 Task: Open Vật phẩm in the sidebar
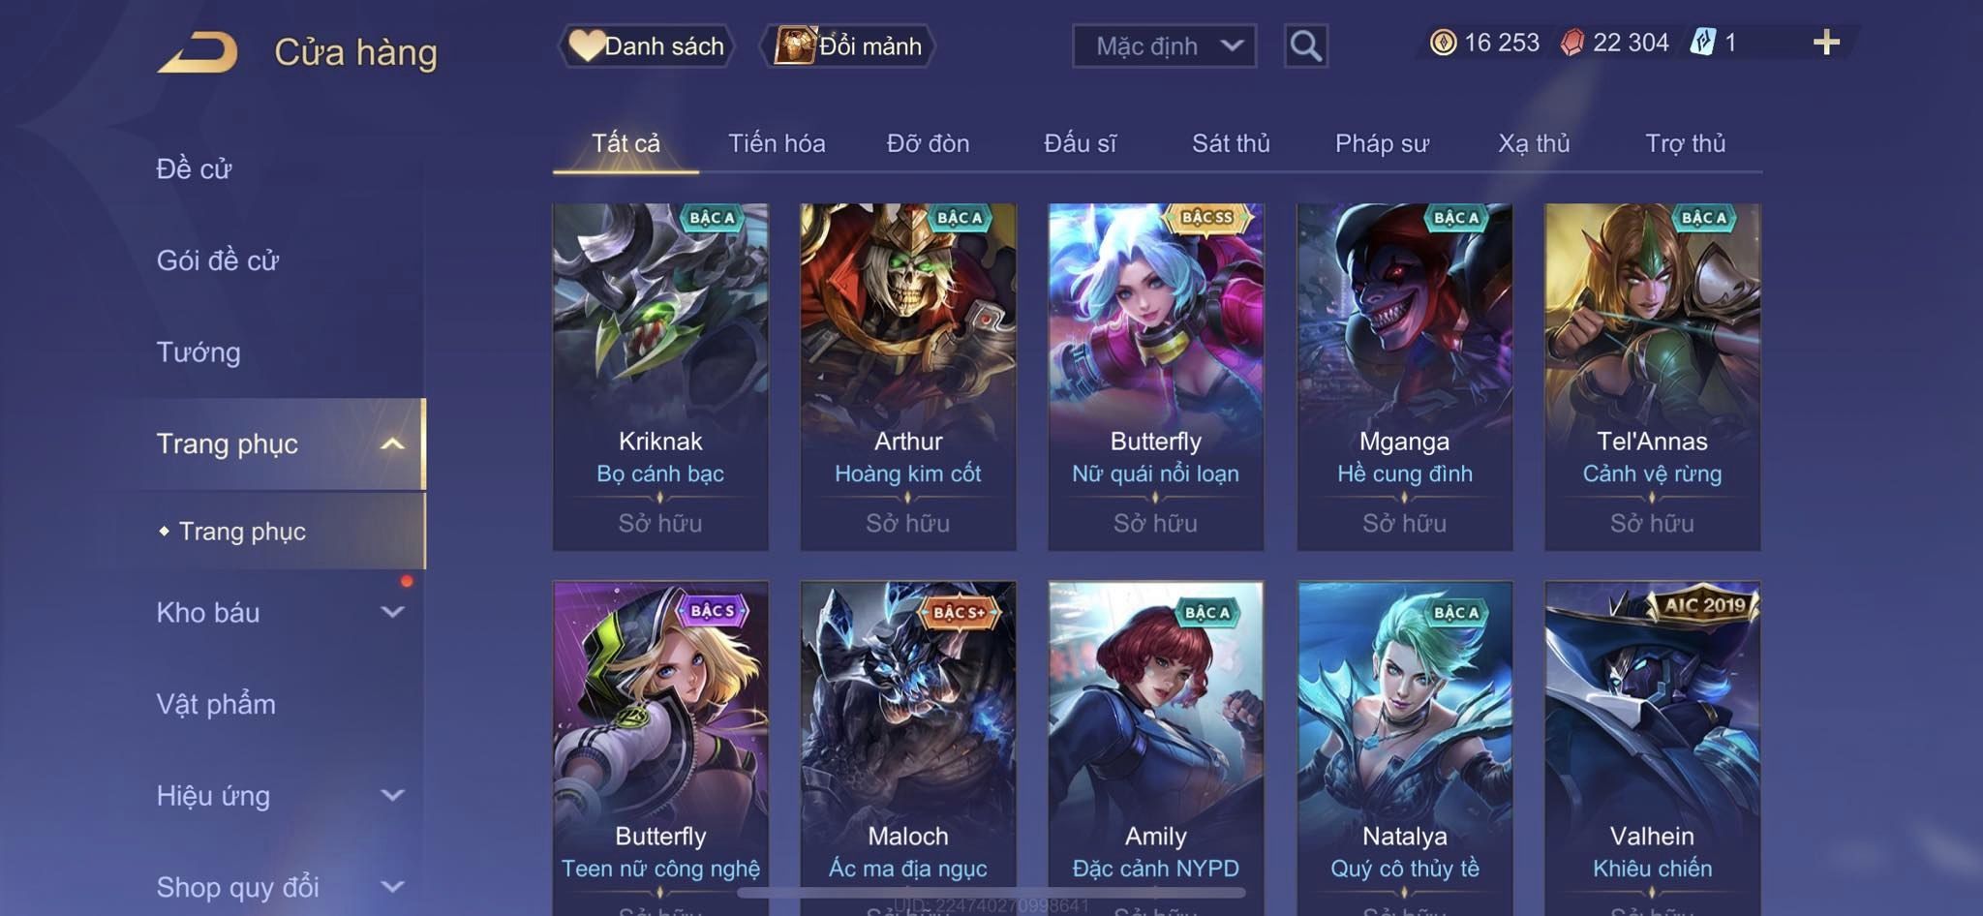point(216,704)
